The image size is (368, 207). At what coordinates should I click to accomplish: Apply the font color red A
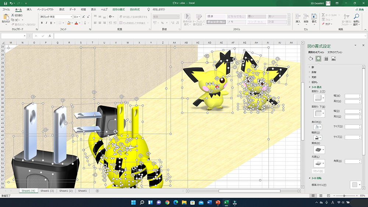point(76,23)
